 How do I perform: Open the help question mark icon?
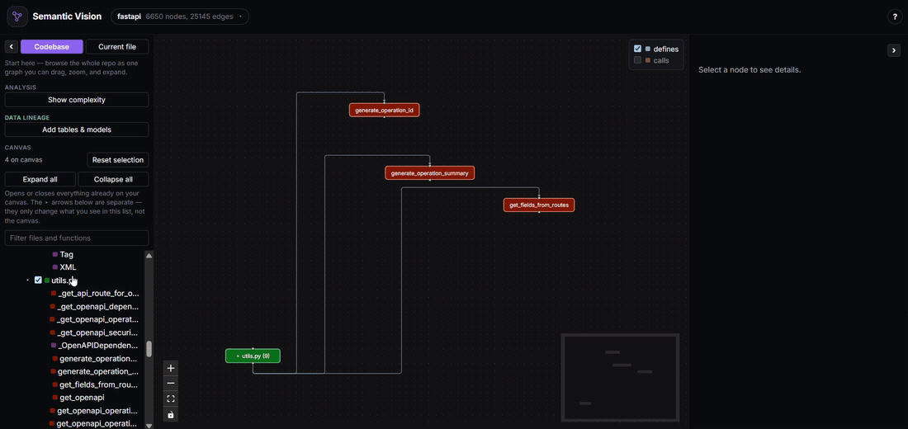[895, 16]
